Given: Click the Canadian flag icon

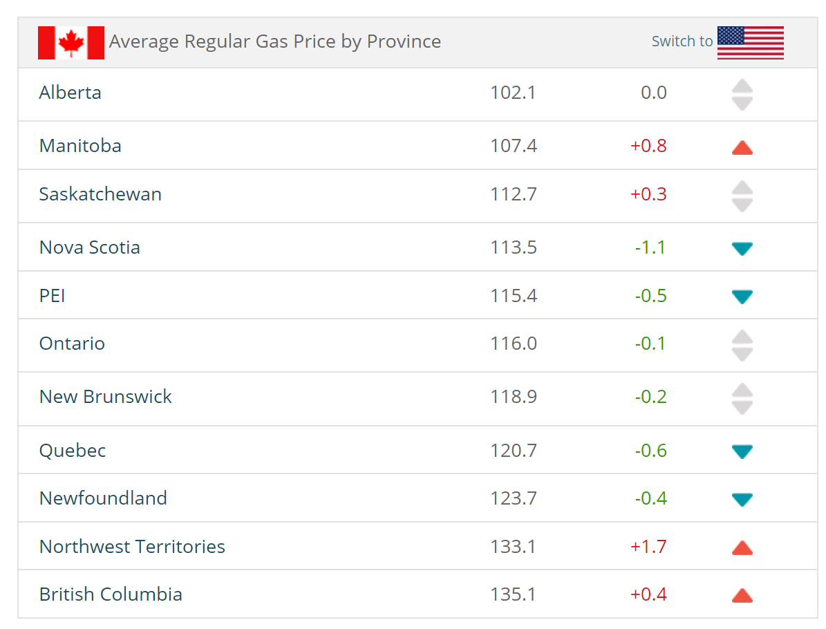Looking at the screenshot, I should click(71, 42).
